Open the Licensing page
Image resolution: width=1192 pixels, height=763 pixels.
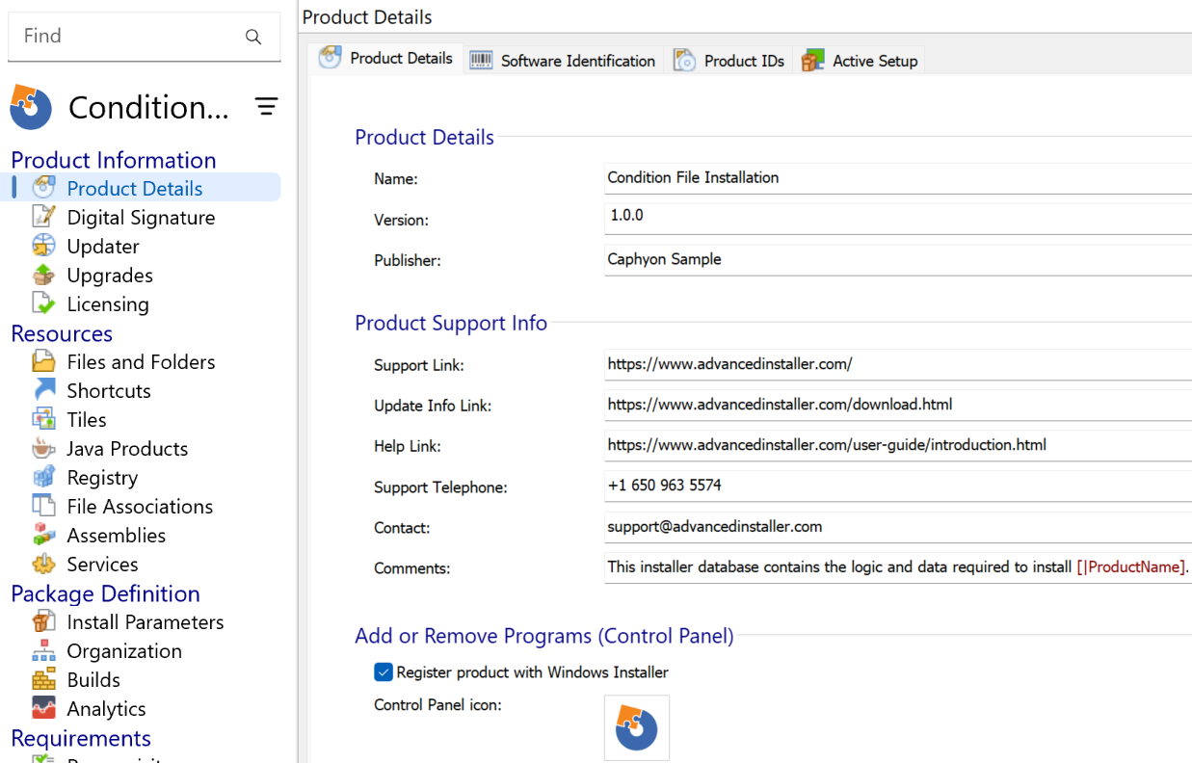click(108, 303)
